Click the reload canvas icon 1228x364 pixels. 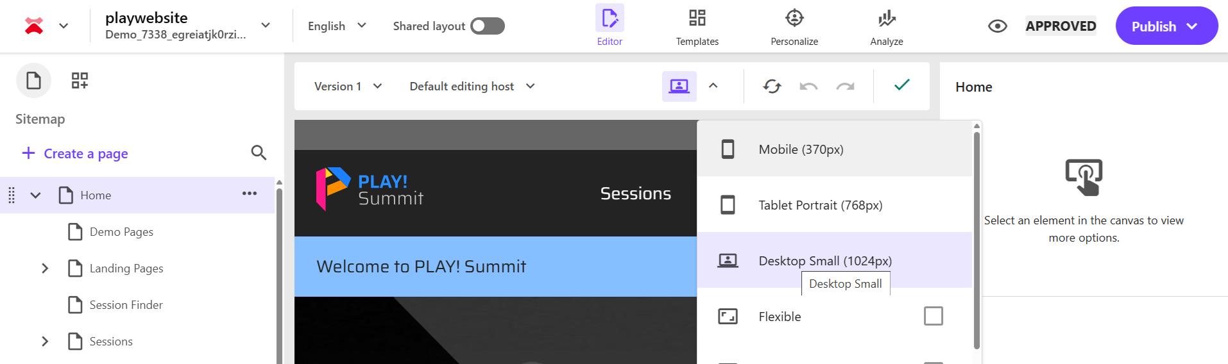point(772,86)
